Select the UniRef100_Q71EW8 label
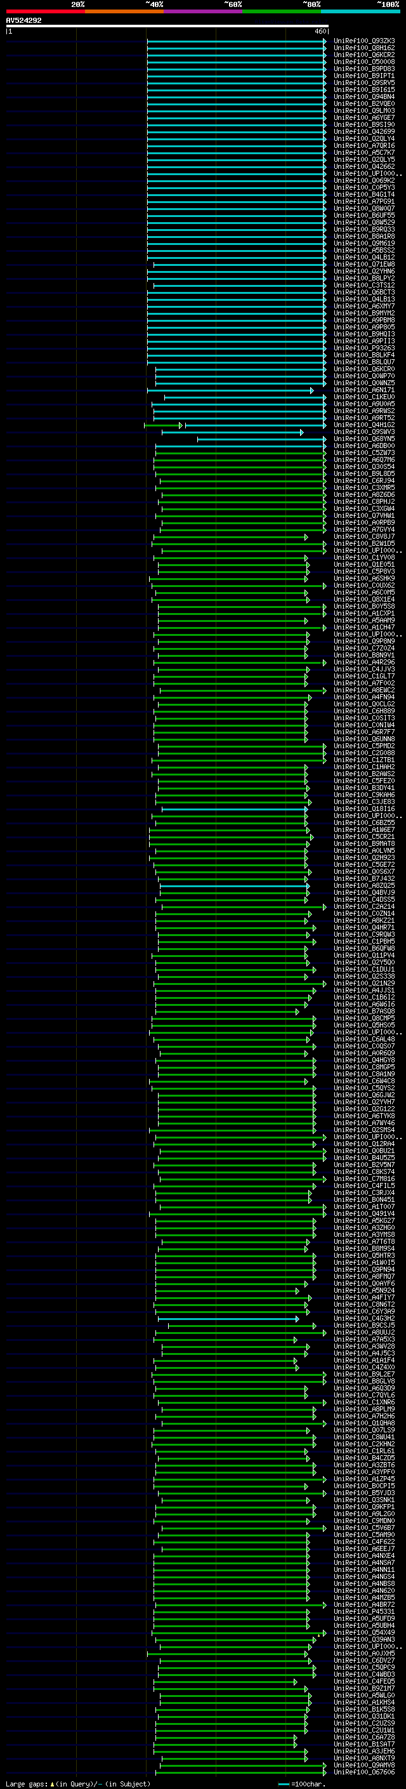406x1789 pixels. click(x=364, y=265)
